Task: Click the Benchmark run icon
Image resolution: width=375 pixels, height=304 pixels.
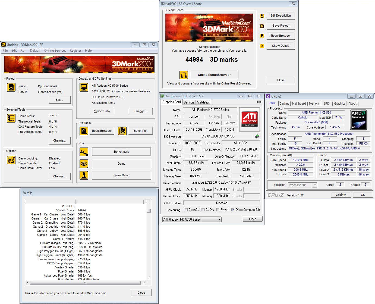Action: tap(84, 152)
